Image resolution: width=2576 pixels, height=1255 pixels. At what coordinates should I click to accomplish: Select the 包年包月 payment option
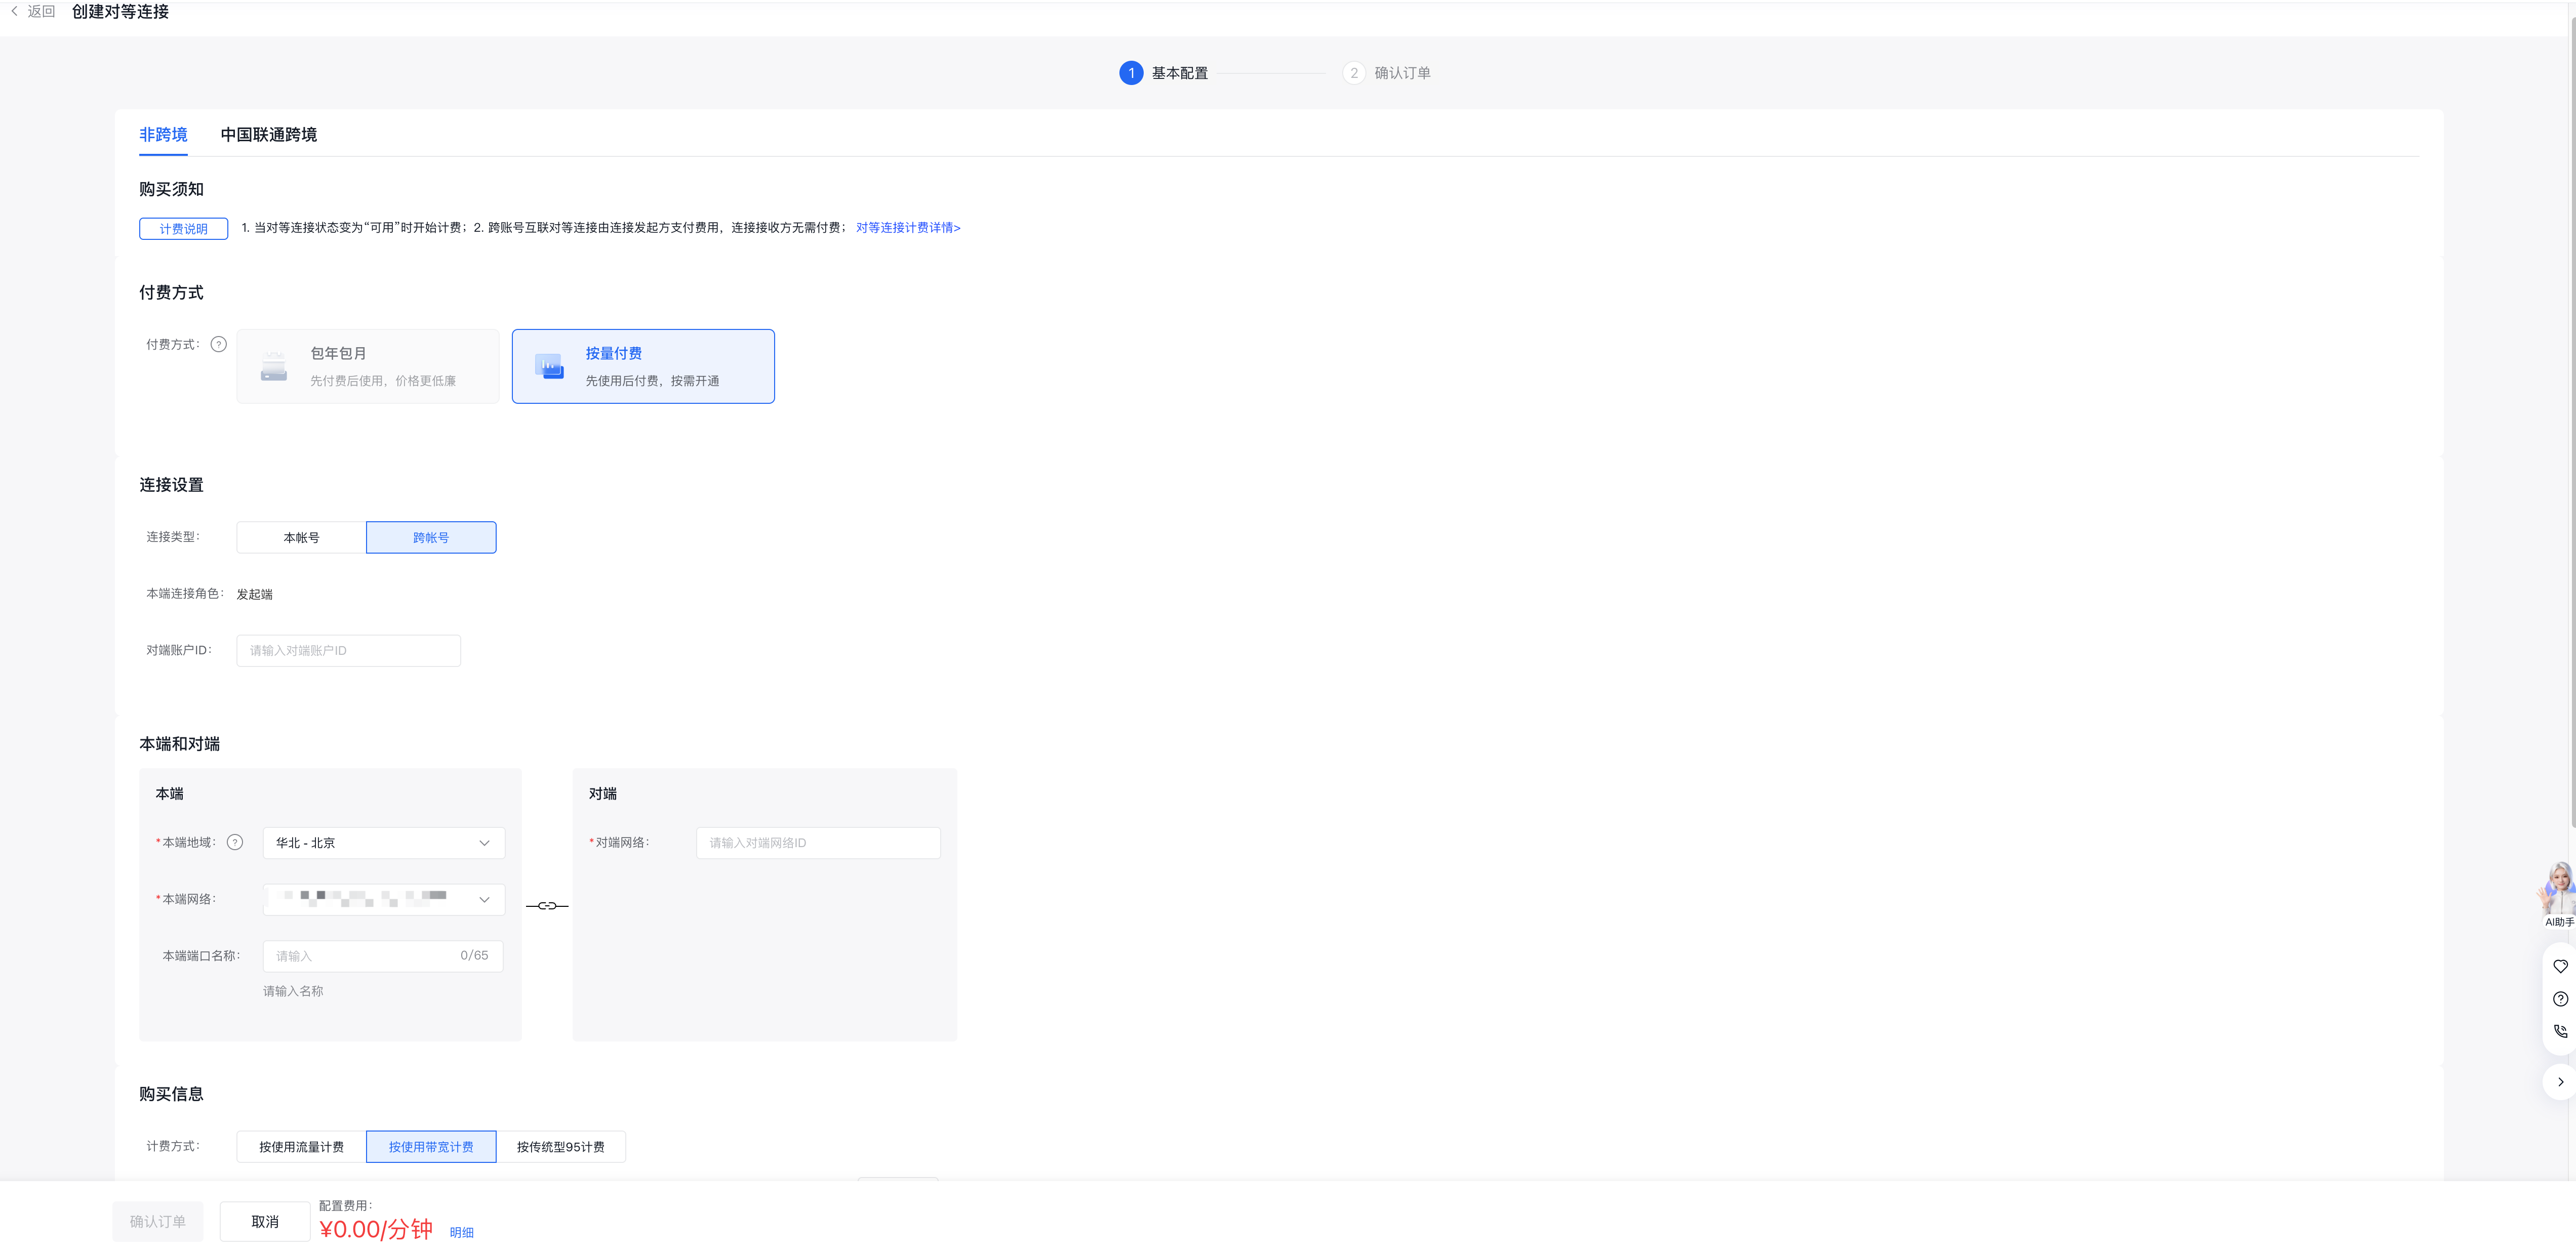tap(368, 367)
